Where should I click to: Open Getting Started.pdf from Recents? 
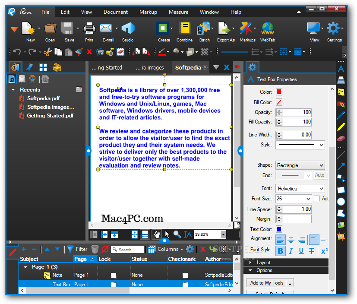(51, 116)
